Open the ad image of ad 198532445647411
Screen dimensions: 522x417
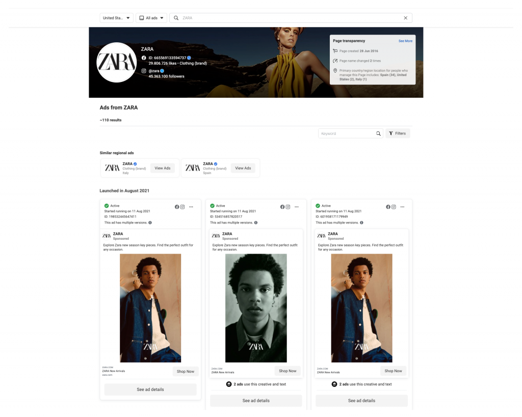pos(150,308)
